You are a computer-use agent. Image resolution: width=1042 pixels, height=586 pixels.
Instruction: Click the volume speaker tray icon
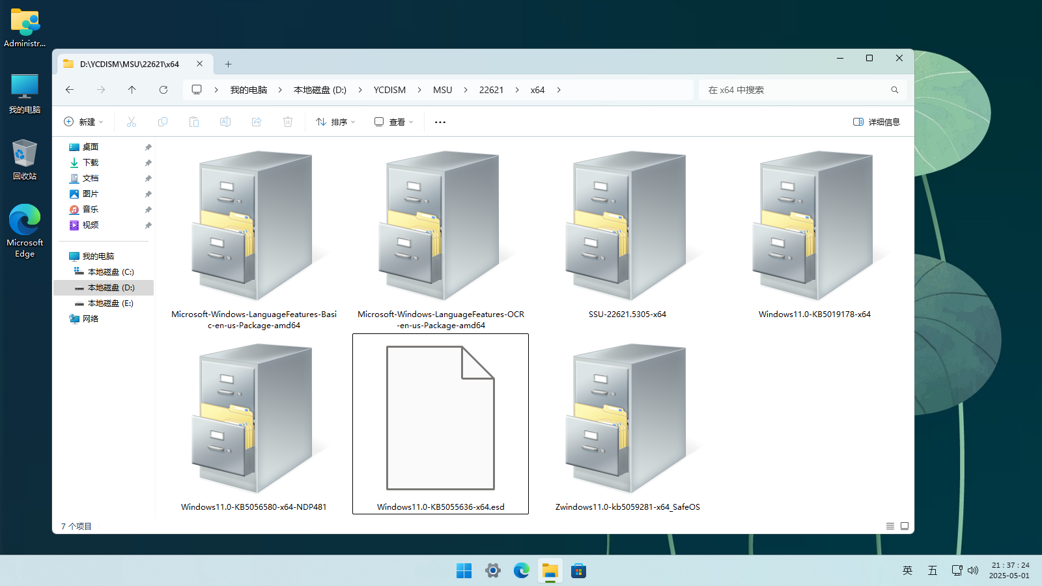[973, 570]
